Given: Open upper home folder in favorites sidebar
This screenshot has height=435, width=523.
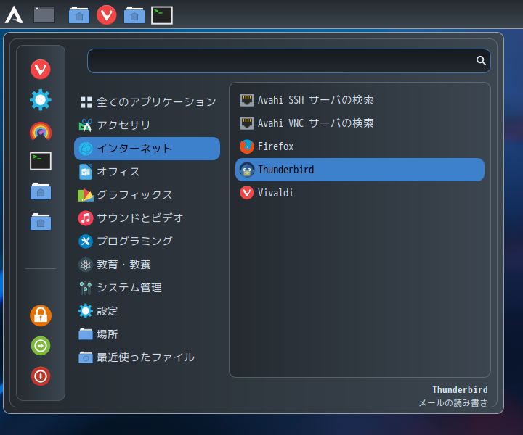Looking at the screenshot, I should click(41, 191).
